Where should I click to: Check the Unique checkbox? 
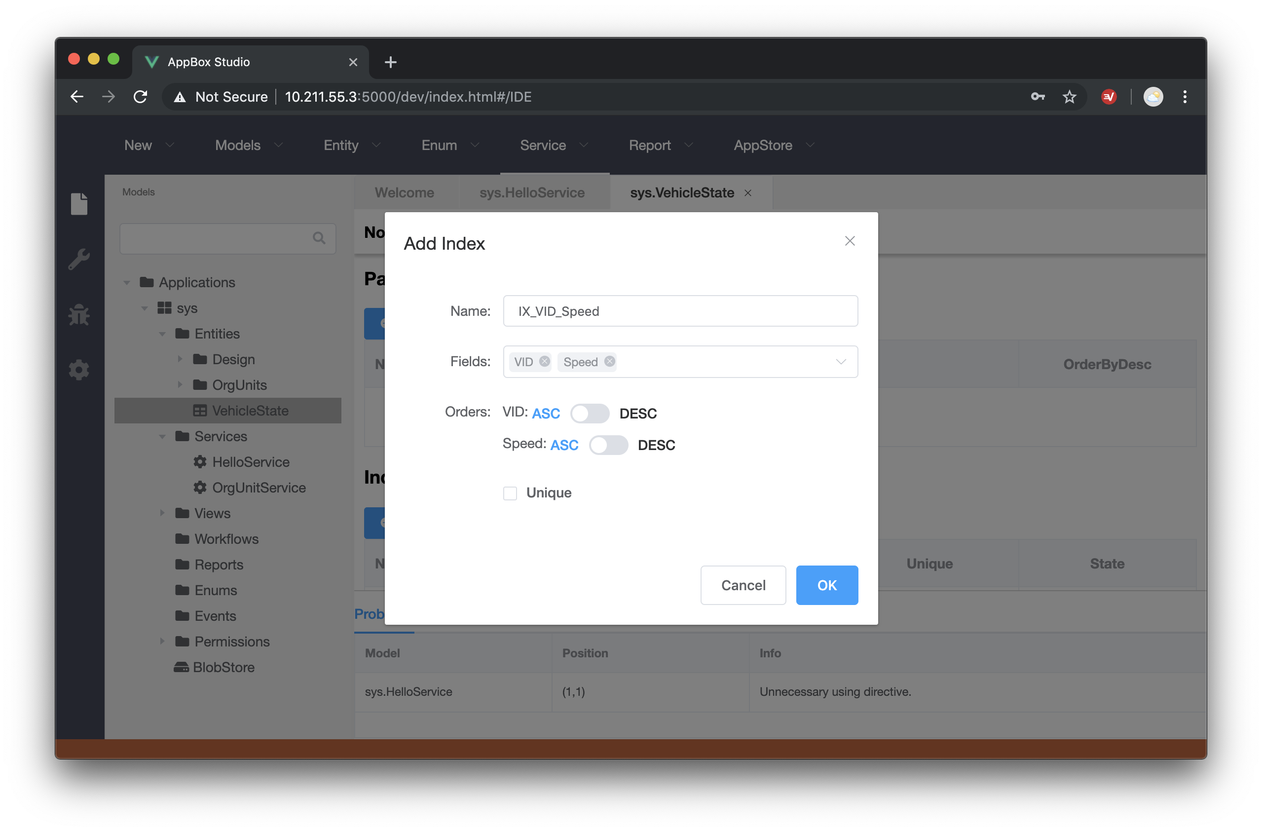point(510,493)
